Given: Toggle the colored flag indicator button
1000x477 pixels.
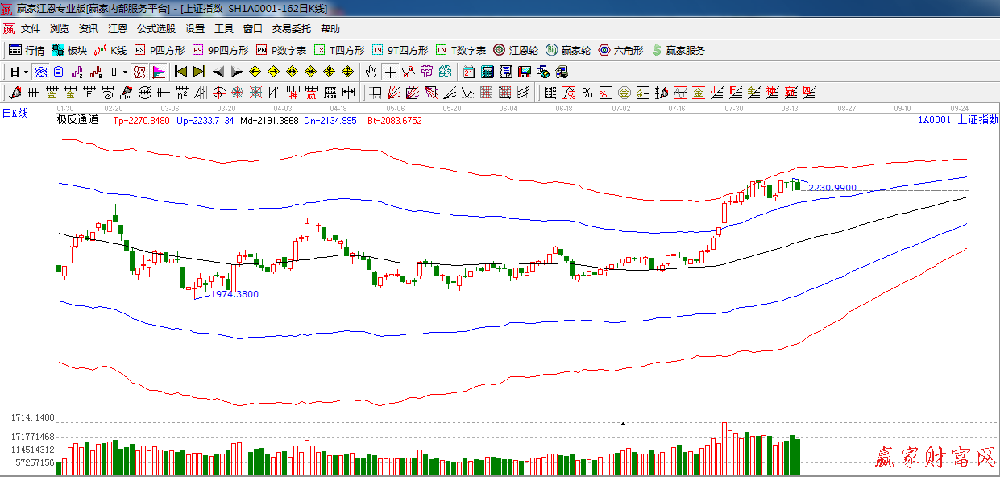Looking at the screenshot, I should pyautogui.click(x=158, y=72).
